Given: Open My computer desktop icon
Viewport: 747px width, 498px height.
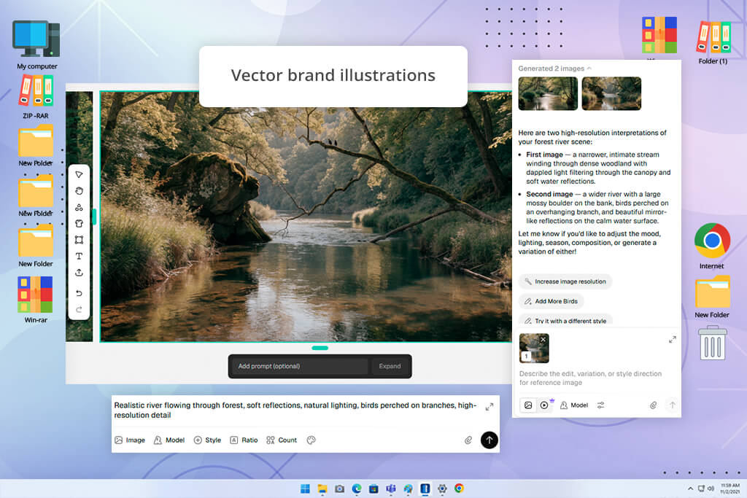Looking at the screenshot, I should [x=36, y=45].
